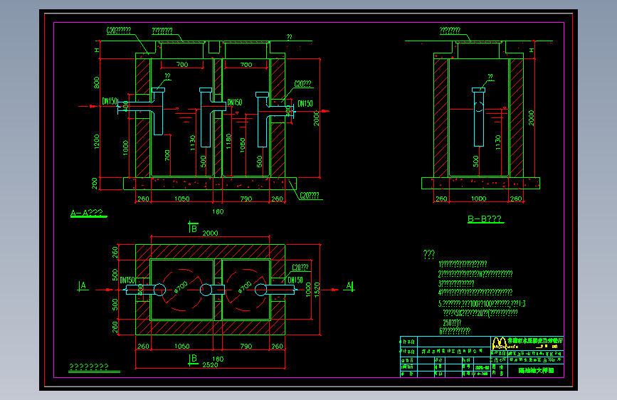Click the middle "DN150" label in section A-A
The image size is (617, 400).
tap(235, 102)
